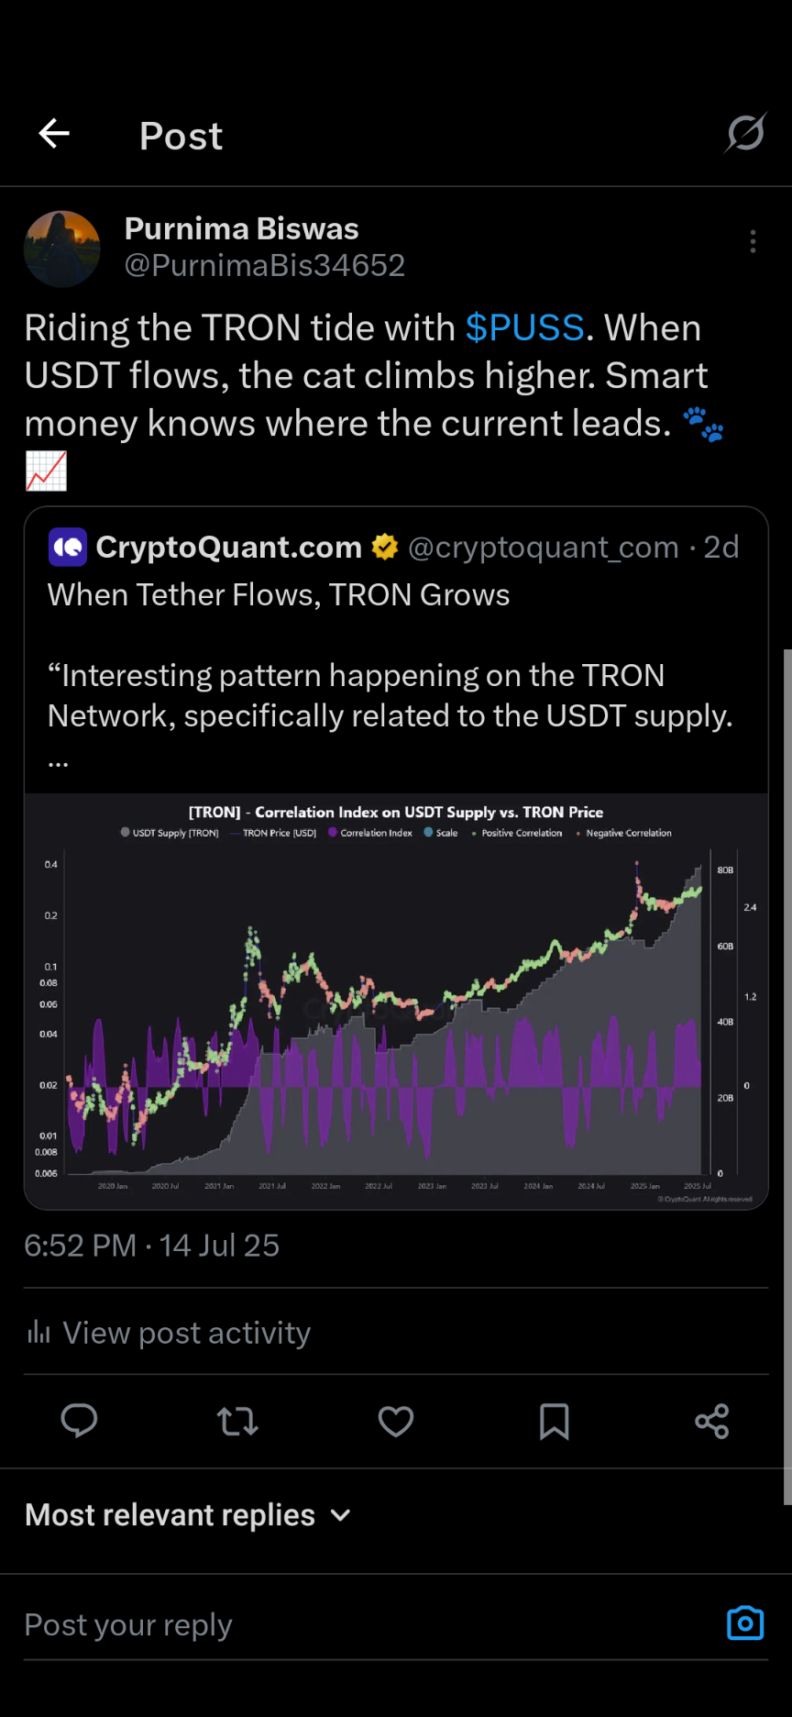
Task: Open Purnima Biswas profile picture
Action: click(62, 249)
